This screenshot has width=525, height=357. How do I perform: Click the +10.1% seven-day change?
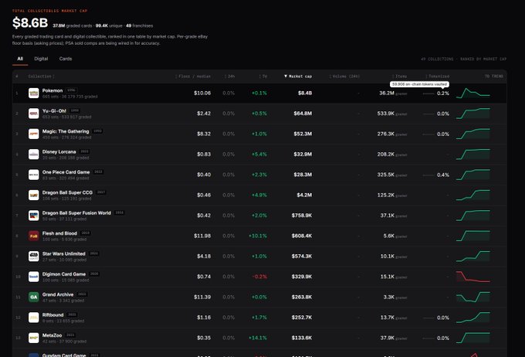point(258,236)
